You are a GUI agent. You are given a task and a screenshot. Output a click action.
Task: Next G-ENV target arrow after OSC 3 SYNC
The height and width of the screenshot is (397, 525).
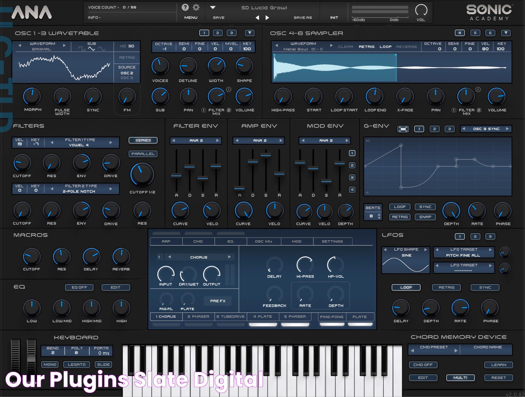tap(507, 129)
